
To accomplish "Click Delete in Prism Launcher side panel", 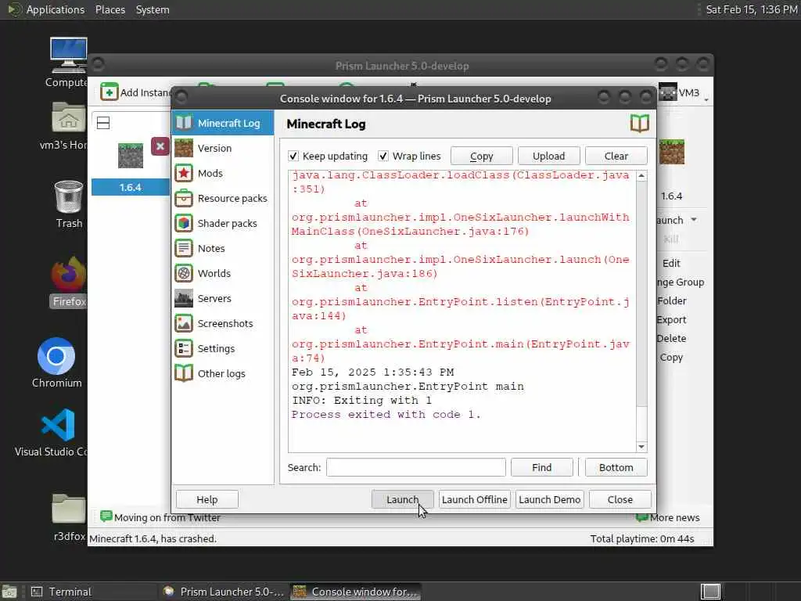I will 671,338.
